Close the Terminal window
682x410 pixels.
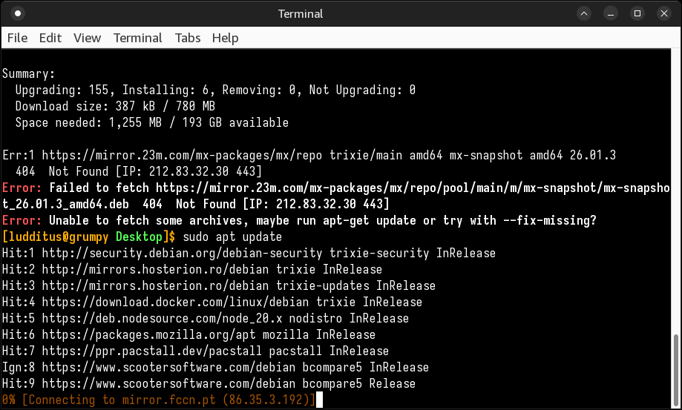click(x=663, y=13)
